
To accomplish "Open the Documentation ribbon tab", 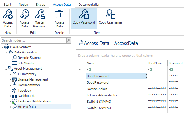I will [89, 5].
